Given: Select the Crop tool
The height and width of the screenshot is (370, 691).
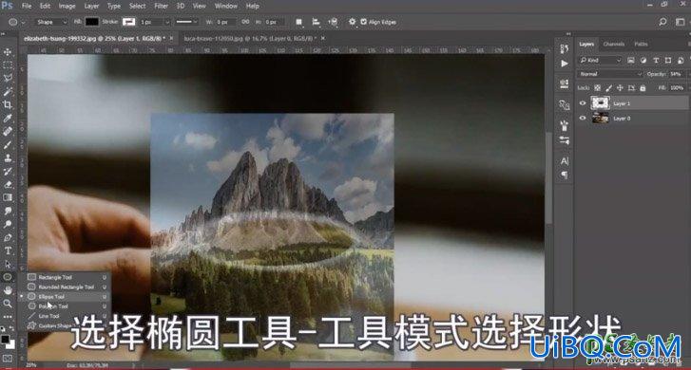Looking at the screenshot, I should [8, 104].
